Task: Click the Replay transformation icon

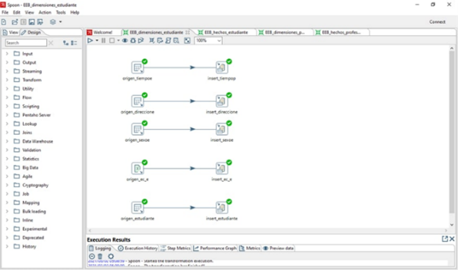Action: click(141, 40)
